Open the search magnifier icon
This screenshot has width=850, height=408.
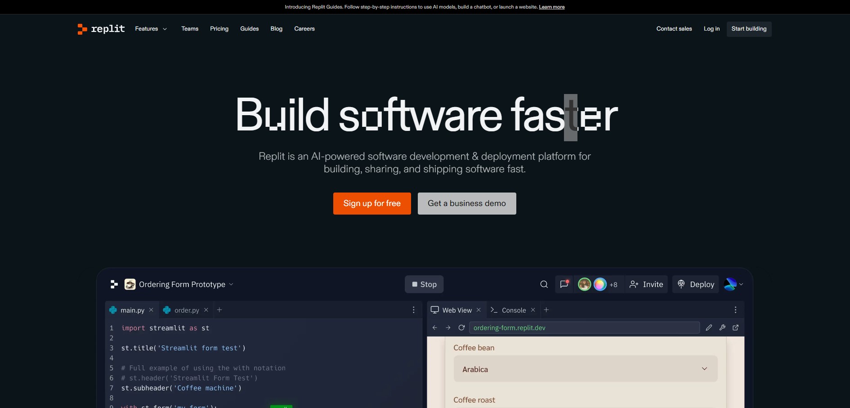544,284
